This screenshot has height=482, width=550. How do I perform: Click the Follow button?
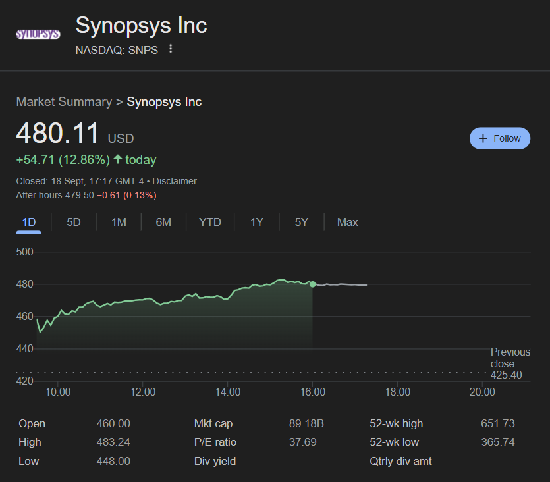[x=499, y=138]
